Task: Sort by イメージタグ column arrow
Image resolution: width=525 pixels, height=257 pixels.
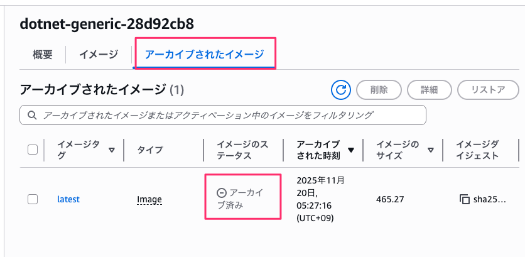Action: click(112, 150)
